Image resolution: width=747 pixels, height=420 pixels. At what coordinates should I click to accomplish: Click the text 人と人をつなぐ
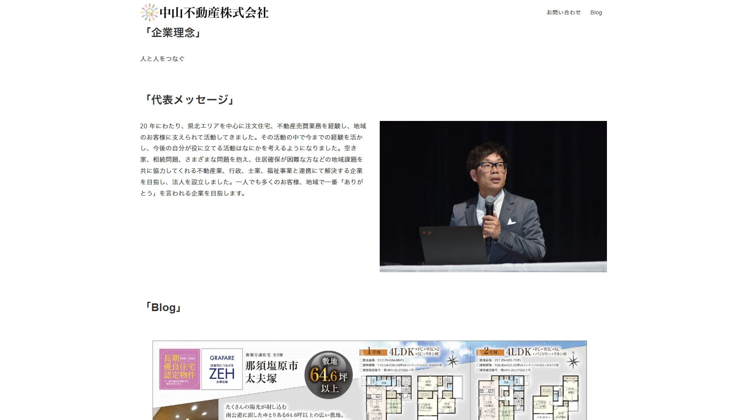[162, 59]
